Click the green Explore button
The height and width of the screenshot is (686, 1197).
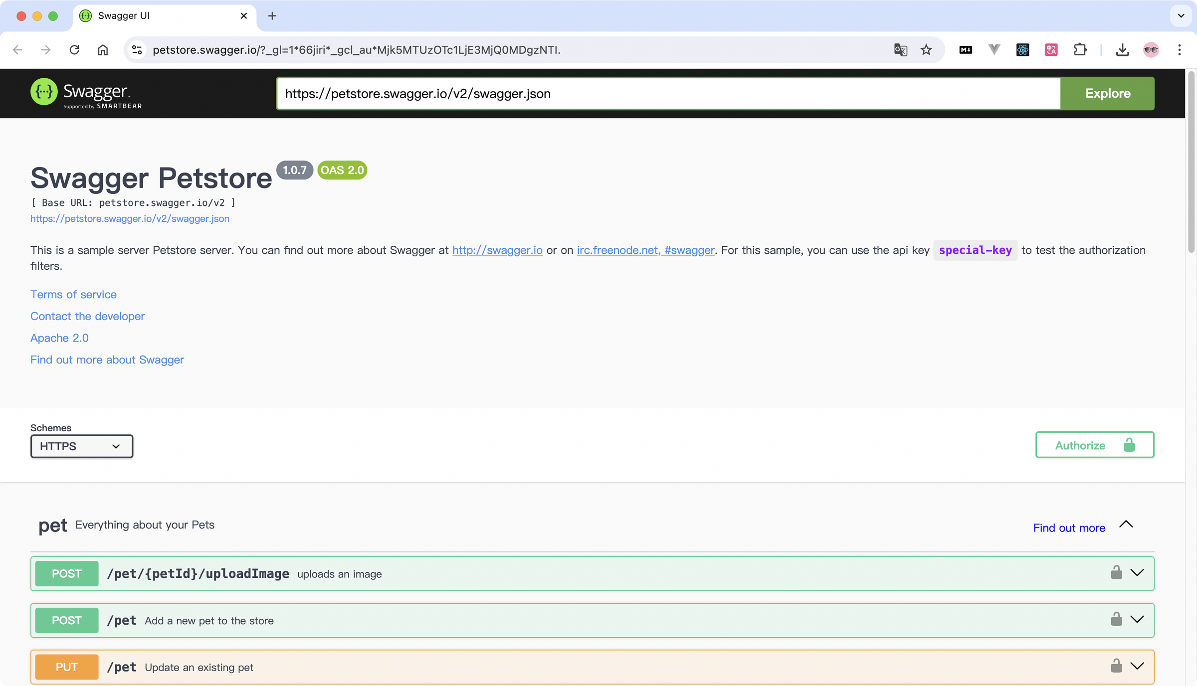click(x=1107, y=94)
